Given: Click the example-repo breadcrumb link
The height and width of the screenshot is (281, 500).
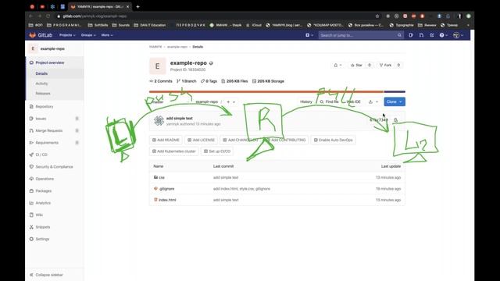Looking at the screenshot, I should click(x=177, y=47).
